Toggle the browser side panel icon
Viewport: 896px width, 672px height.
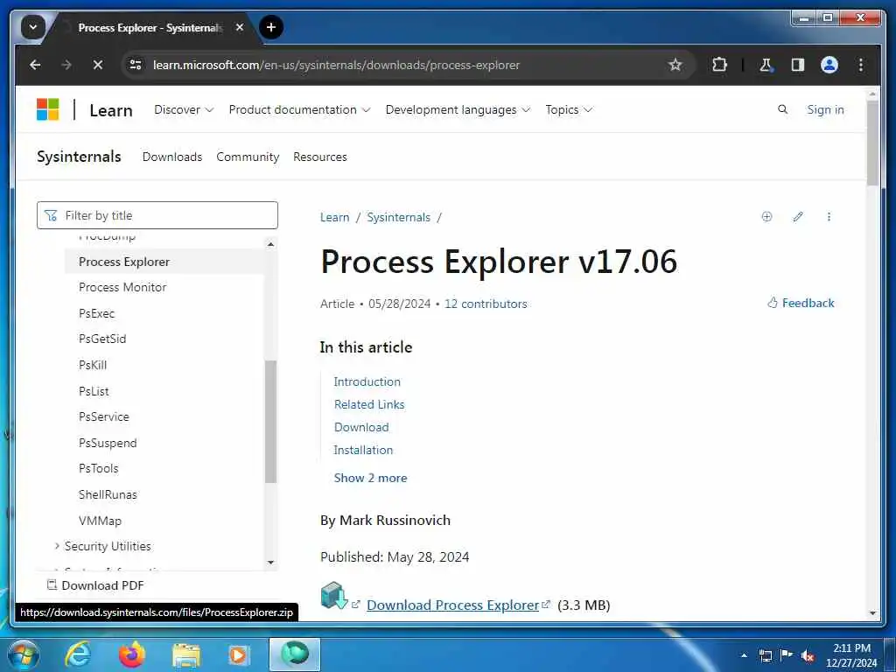tap(798, 65)
